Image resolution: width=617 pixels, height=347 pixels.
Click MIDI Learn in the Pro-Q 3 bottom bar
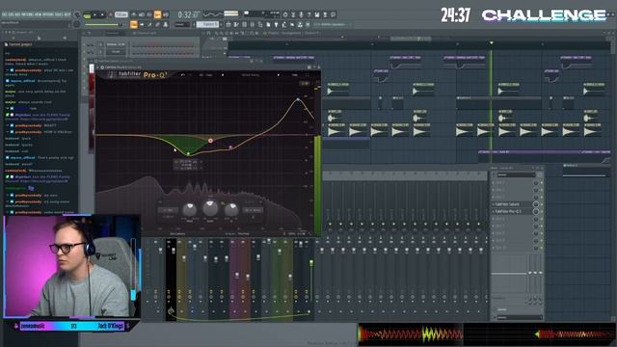pyautogui.click(x=177, y=233)
